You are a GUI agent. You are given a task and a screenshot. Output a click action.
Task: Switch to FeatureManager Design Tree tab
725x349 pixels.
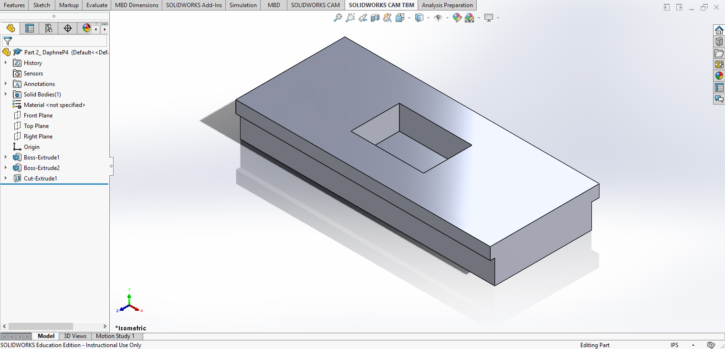coord(11,28)
